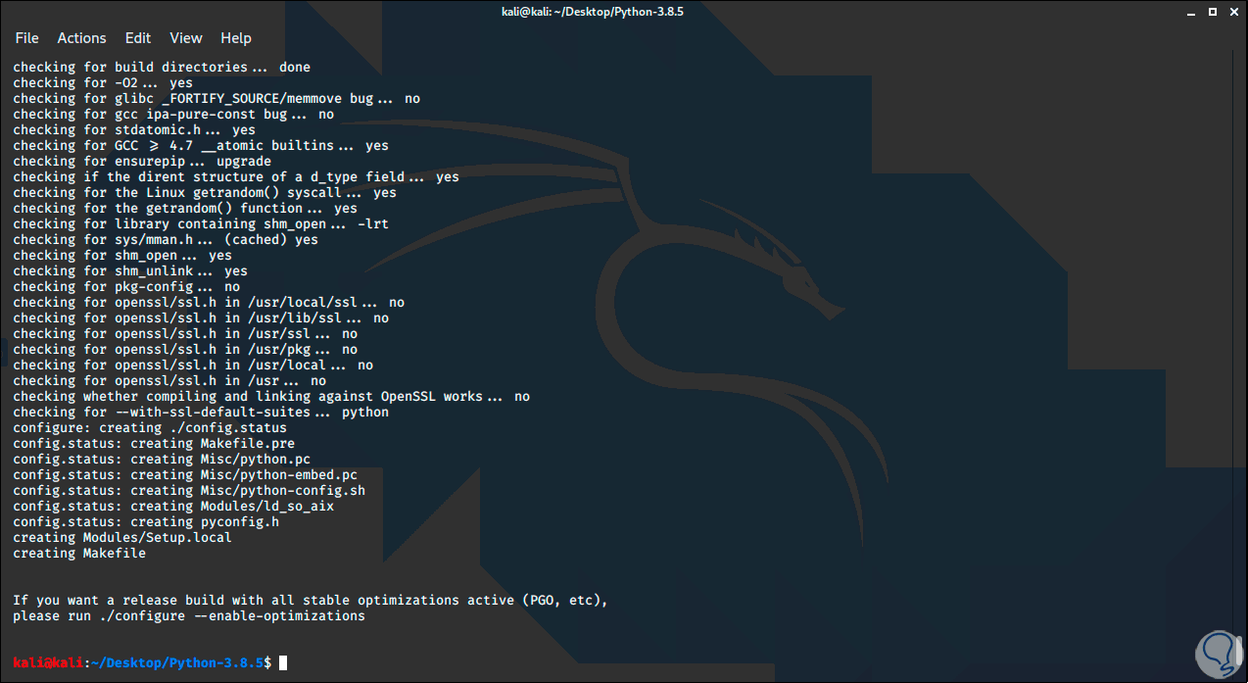Click the 'd_type field... yes' line
The image size is (1248, 683).
pos(236,177)
